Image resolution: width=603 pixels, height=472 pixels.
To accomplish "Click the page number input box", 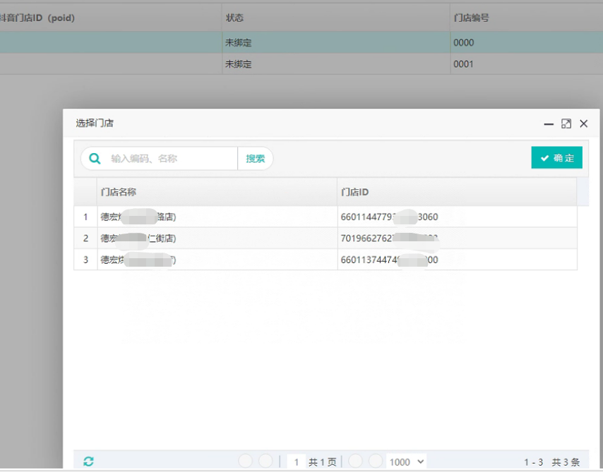I will click(x=296, y=461).
